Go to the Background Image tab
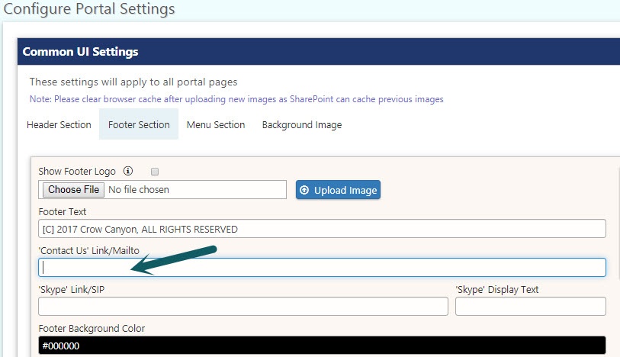 pos(302,124)
